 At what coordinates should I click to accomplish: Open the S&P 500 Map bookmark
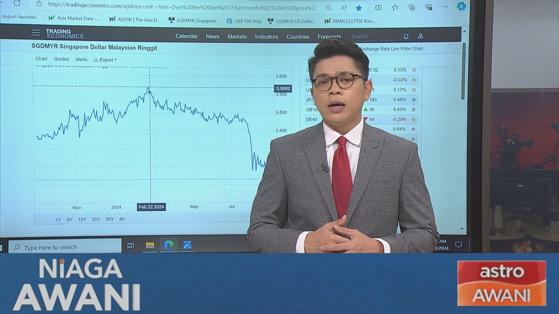click(x=244, y=21)
